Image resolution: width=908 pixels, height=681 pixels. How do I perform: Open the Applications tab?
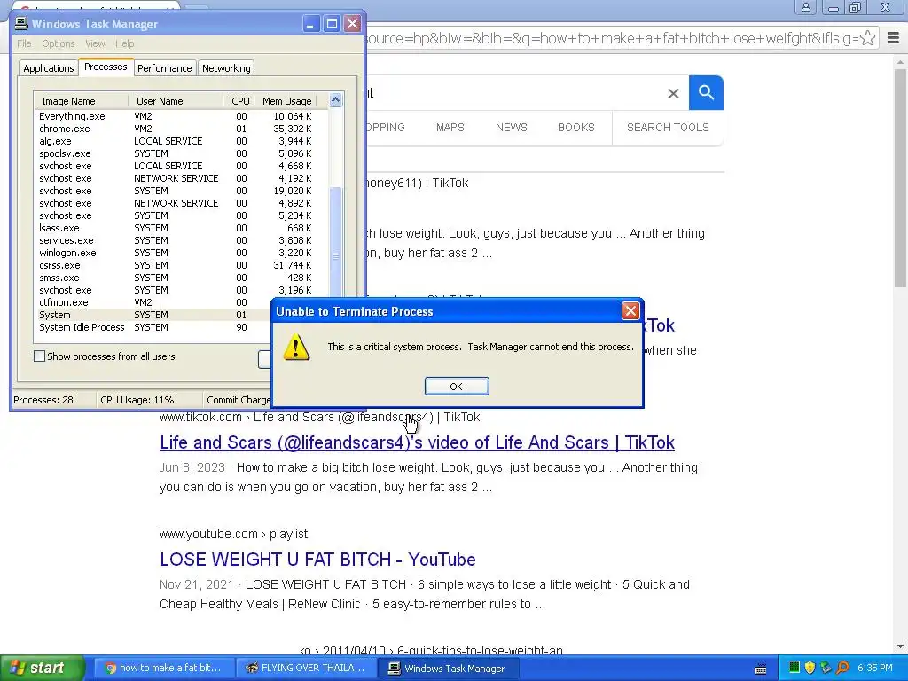coord(48,68)
